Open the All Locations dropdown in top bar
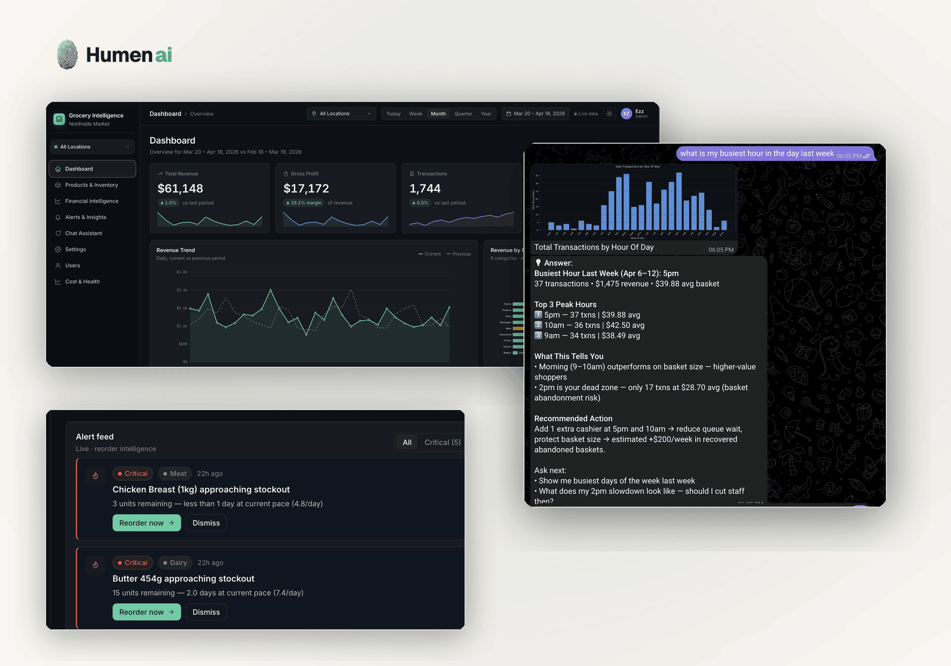 click(x=341, y=114)
